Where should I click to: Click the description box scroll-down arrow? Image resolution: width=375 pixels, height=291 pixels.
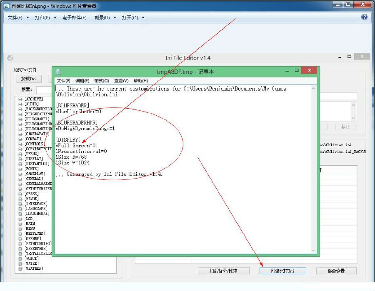(x=353, y=118)
